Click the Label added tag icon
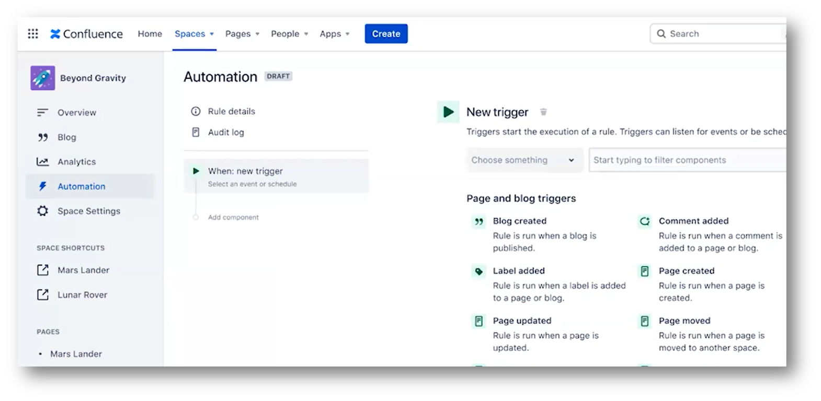Image resolution: width=821 pixels, height=401 pixels. [478, 272]
